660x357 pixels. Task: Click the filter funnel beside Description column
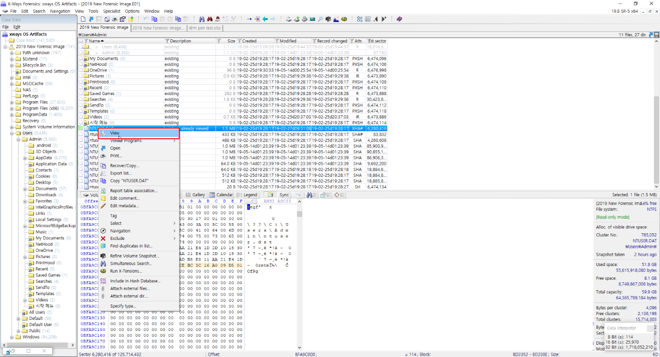tap(167, 41)
